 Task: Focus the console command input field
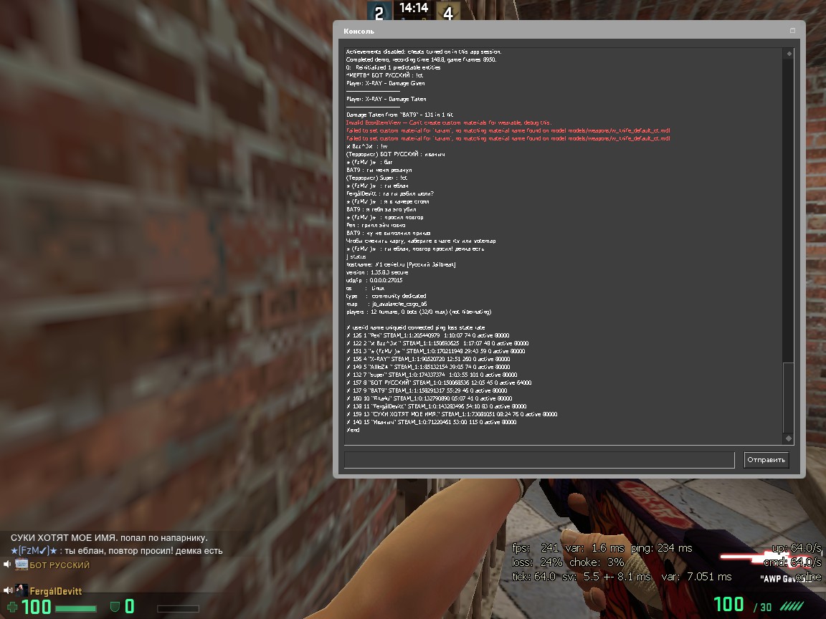tap(539, 460)
